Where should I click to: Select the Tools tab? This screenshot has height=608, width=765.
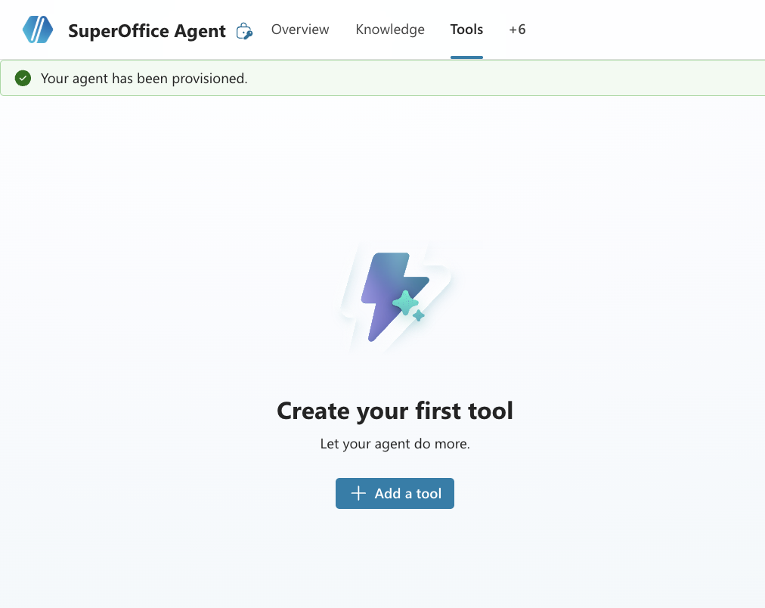466,29
